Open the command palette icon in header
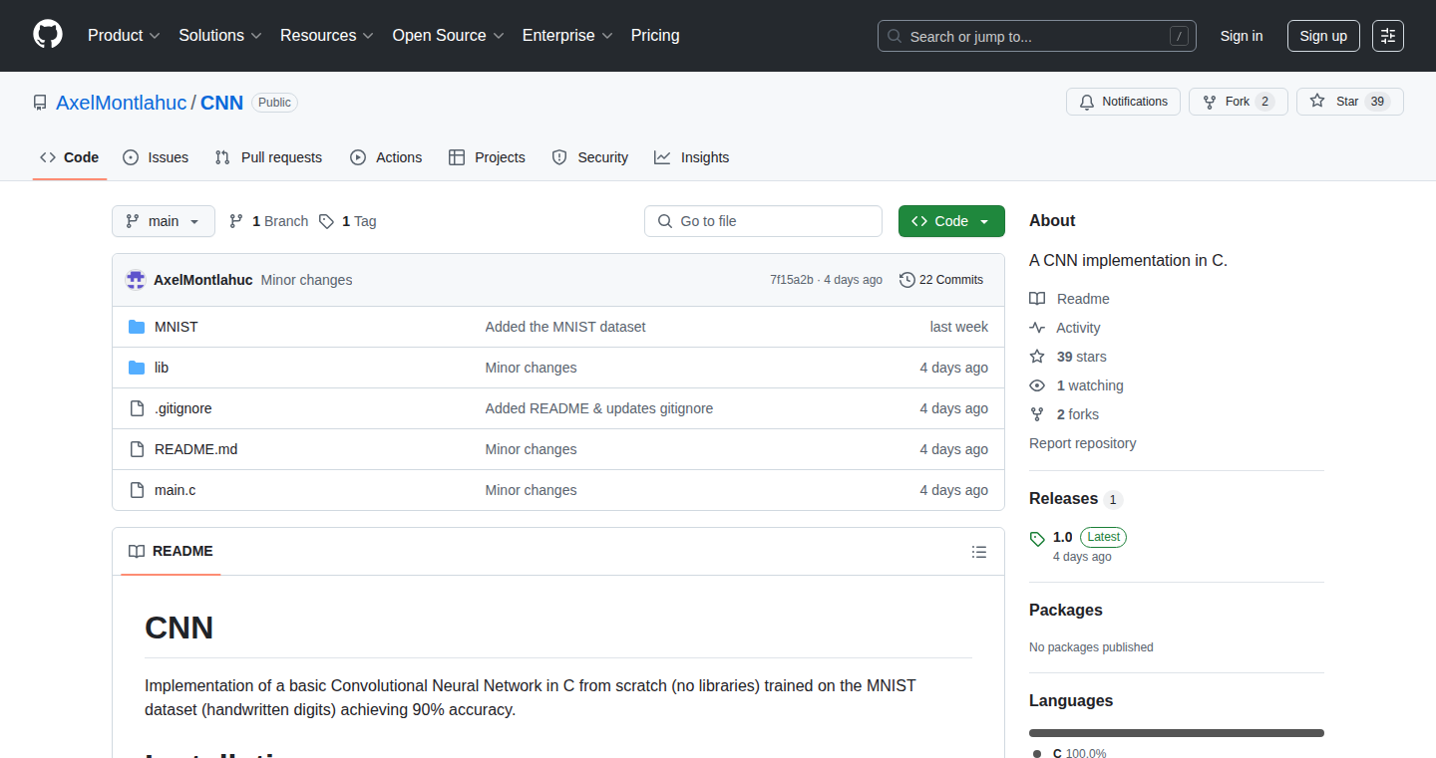Image resolution: width=1436 pixels, height=758 pixels. coord(1388,36)
